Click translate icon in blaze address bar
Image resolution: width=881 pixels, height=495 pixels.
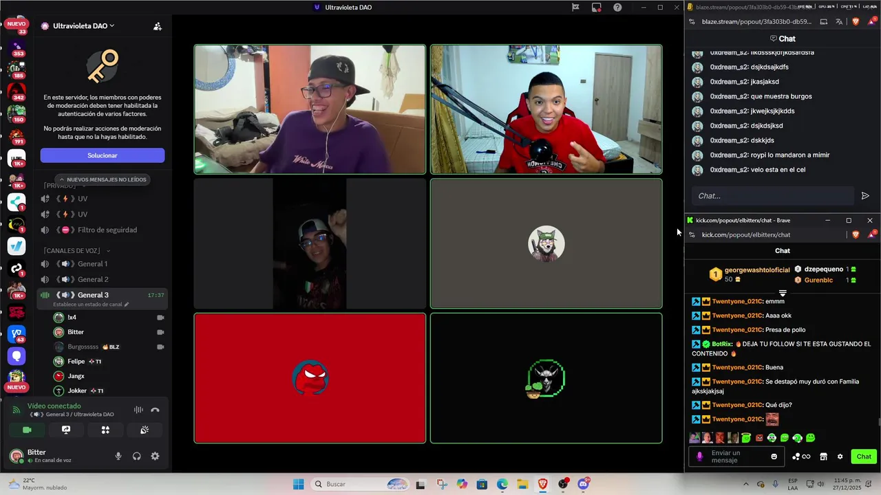tap(839, 21)
